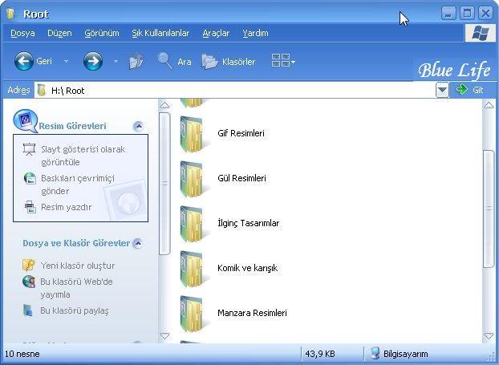The height and width of the screenshot is (365, 499).
Task: Click the Manzara Resimleri folder name
Action: click(252, 313)
